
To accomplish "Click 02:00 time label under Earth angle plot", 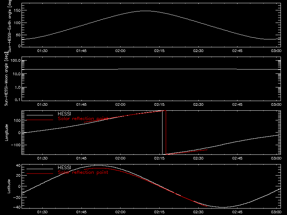I will click(120, 51).
